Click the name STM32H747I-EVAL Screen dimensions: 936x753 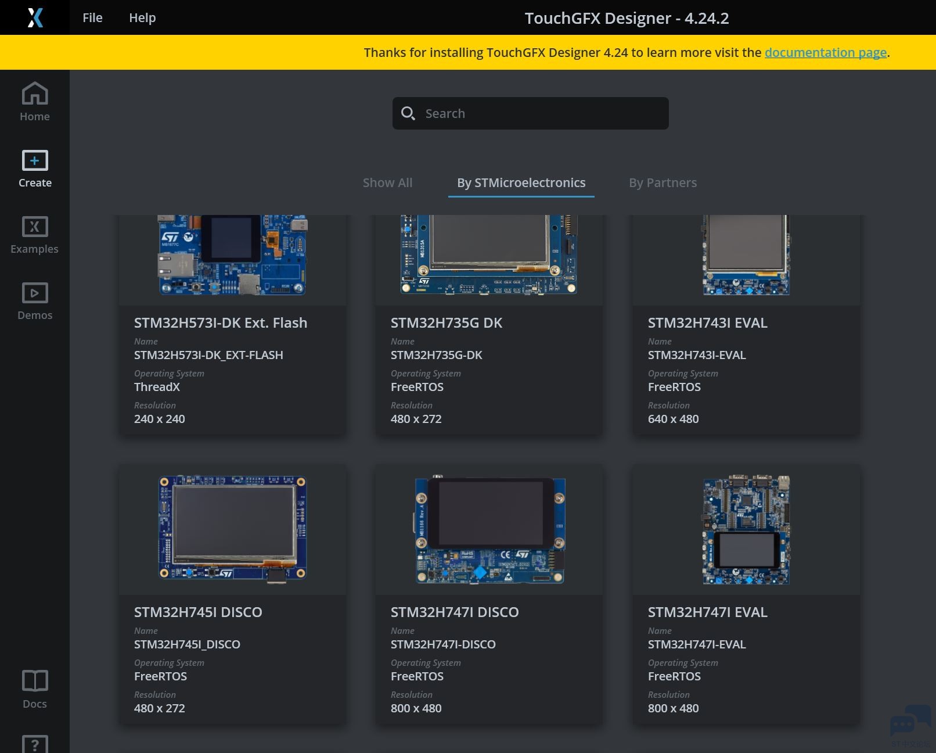(697, 644)
